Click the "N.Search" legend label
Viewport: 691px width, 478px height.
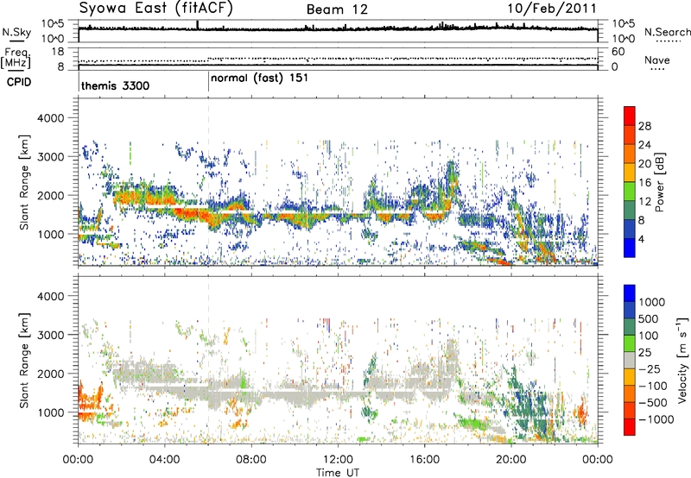click(667, 32)
